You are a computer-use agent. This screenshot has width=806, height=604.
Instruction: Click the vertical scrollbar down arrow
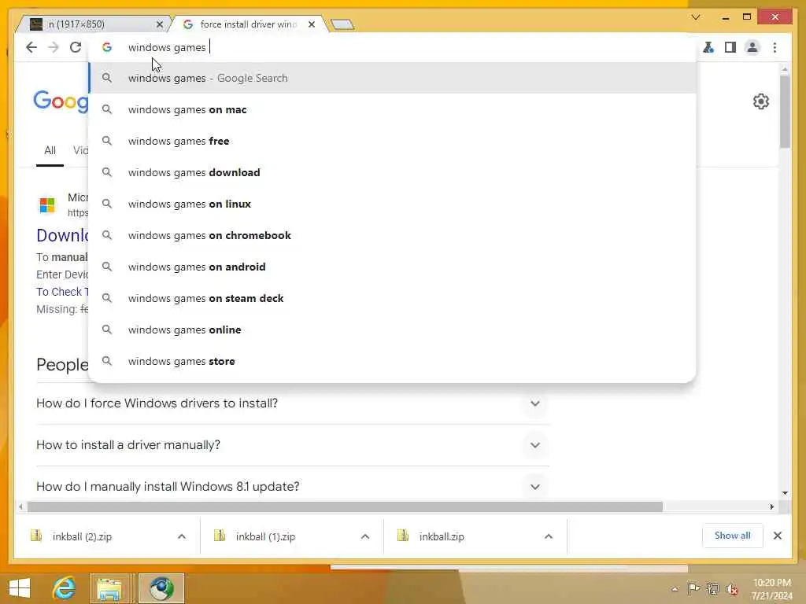coord(785,493)
